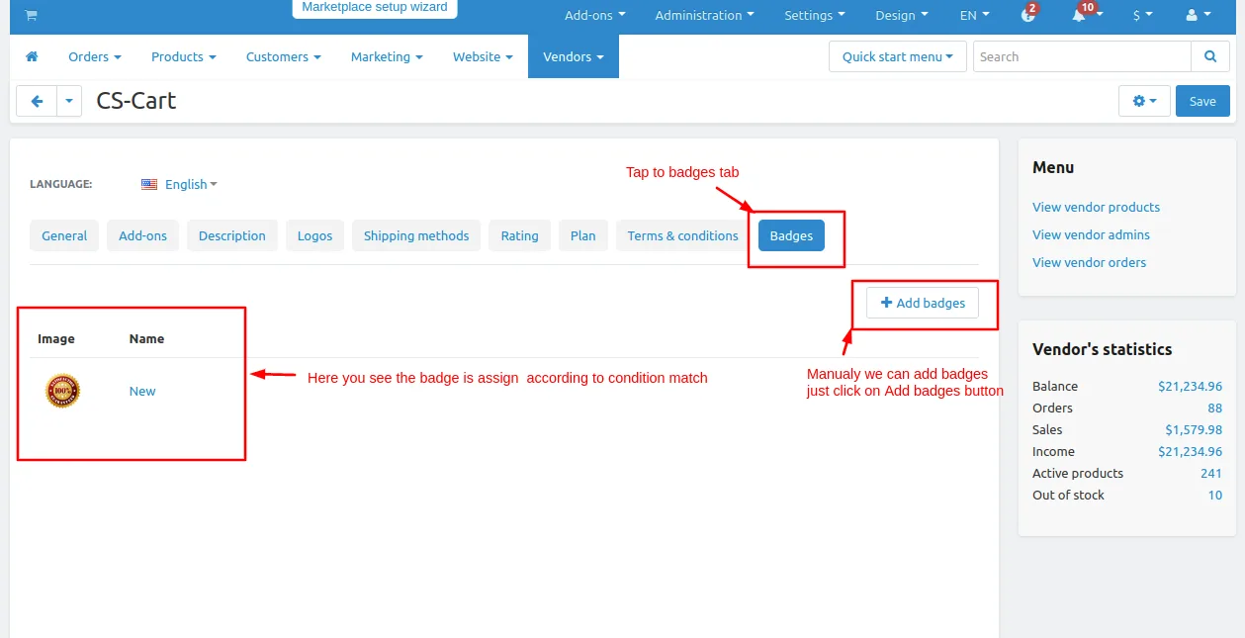Open the Marketplace setup wizard
This screenshot has height=638, width=1245.
tap(375, 8)
